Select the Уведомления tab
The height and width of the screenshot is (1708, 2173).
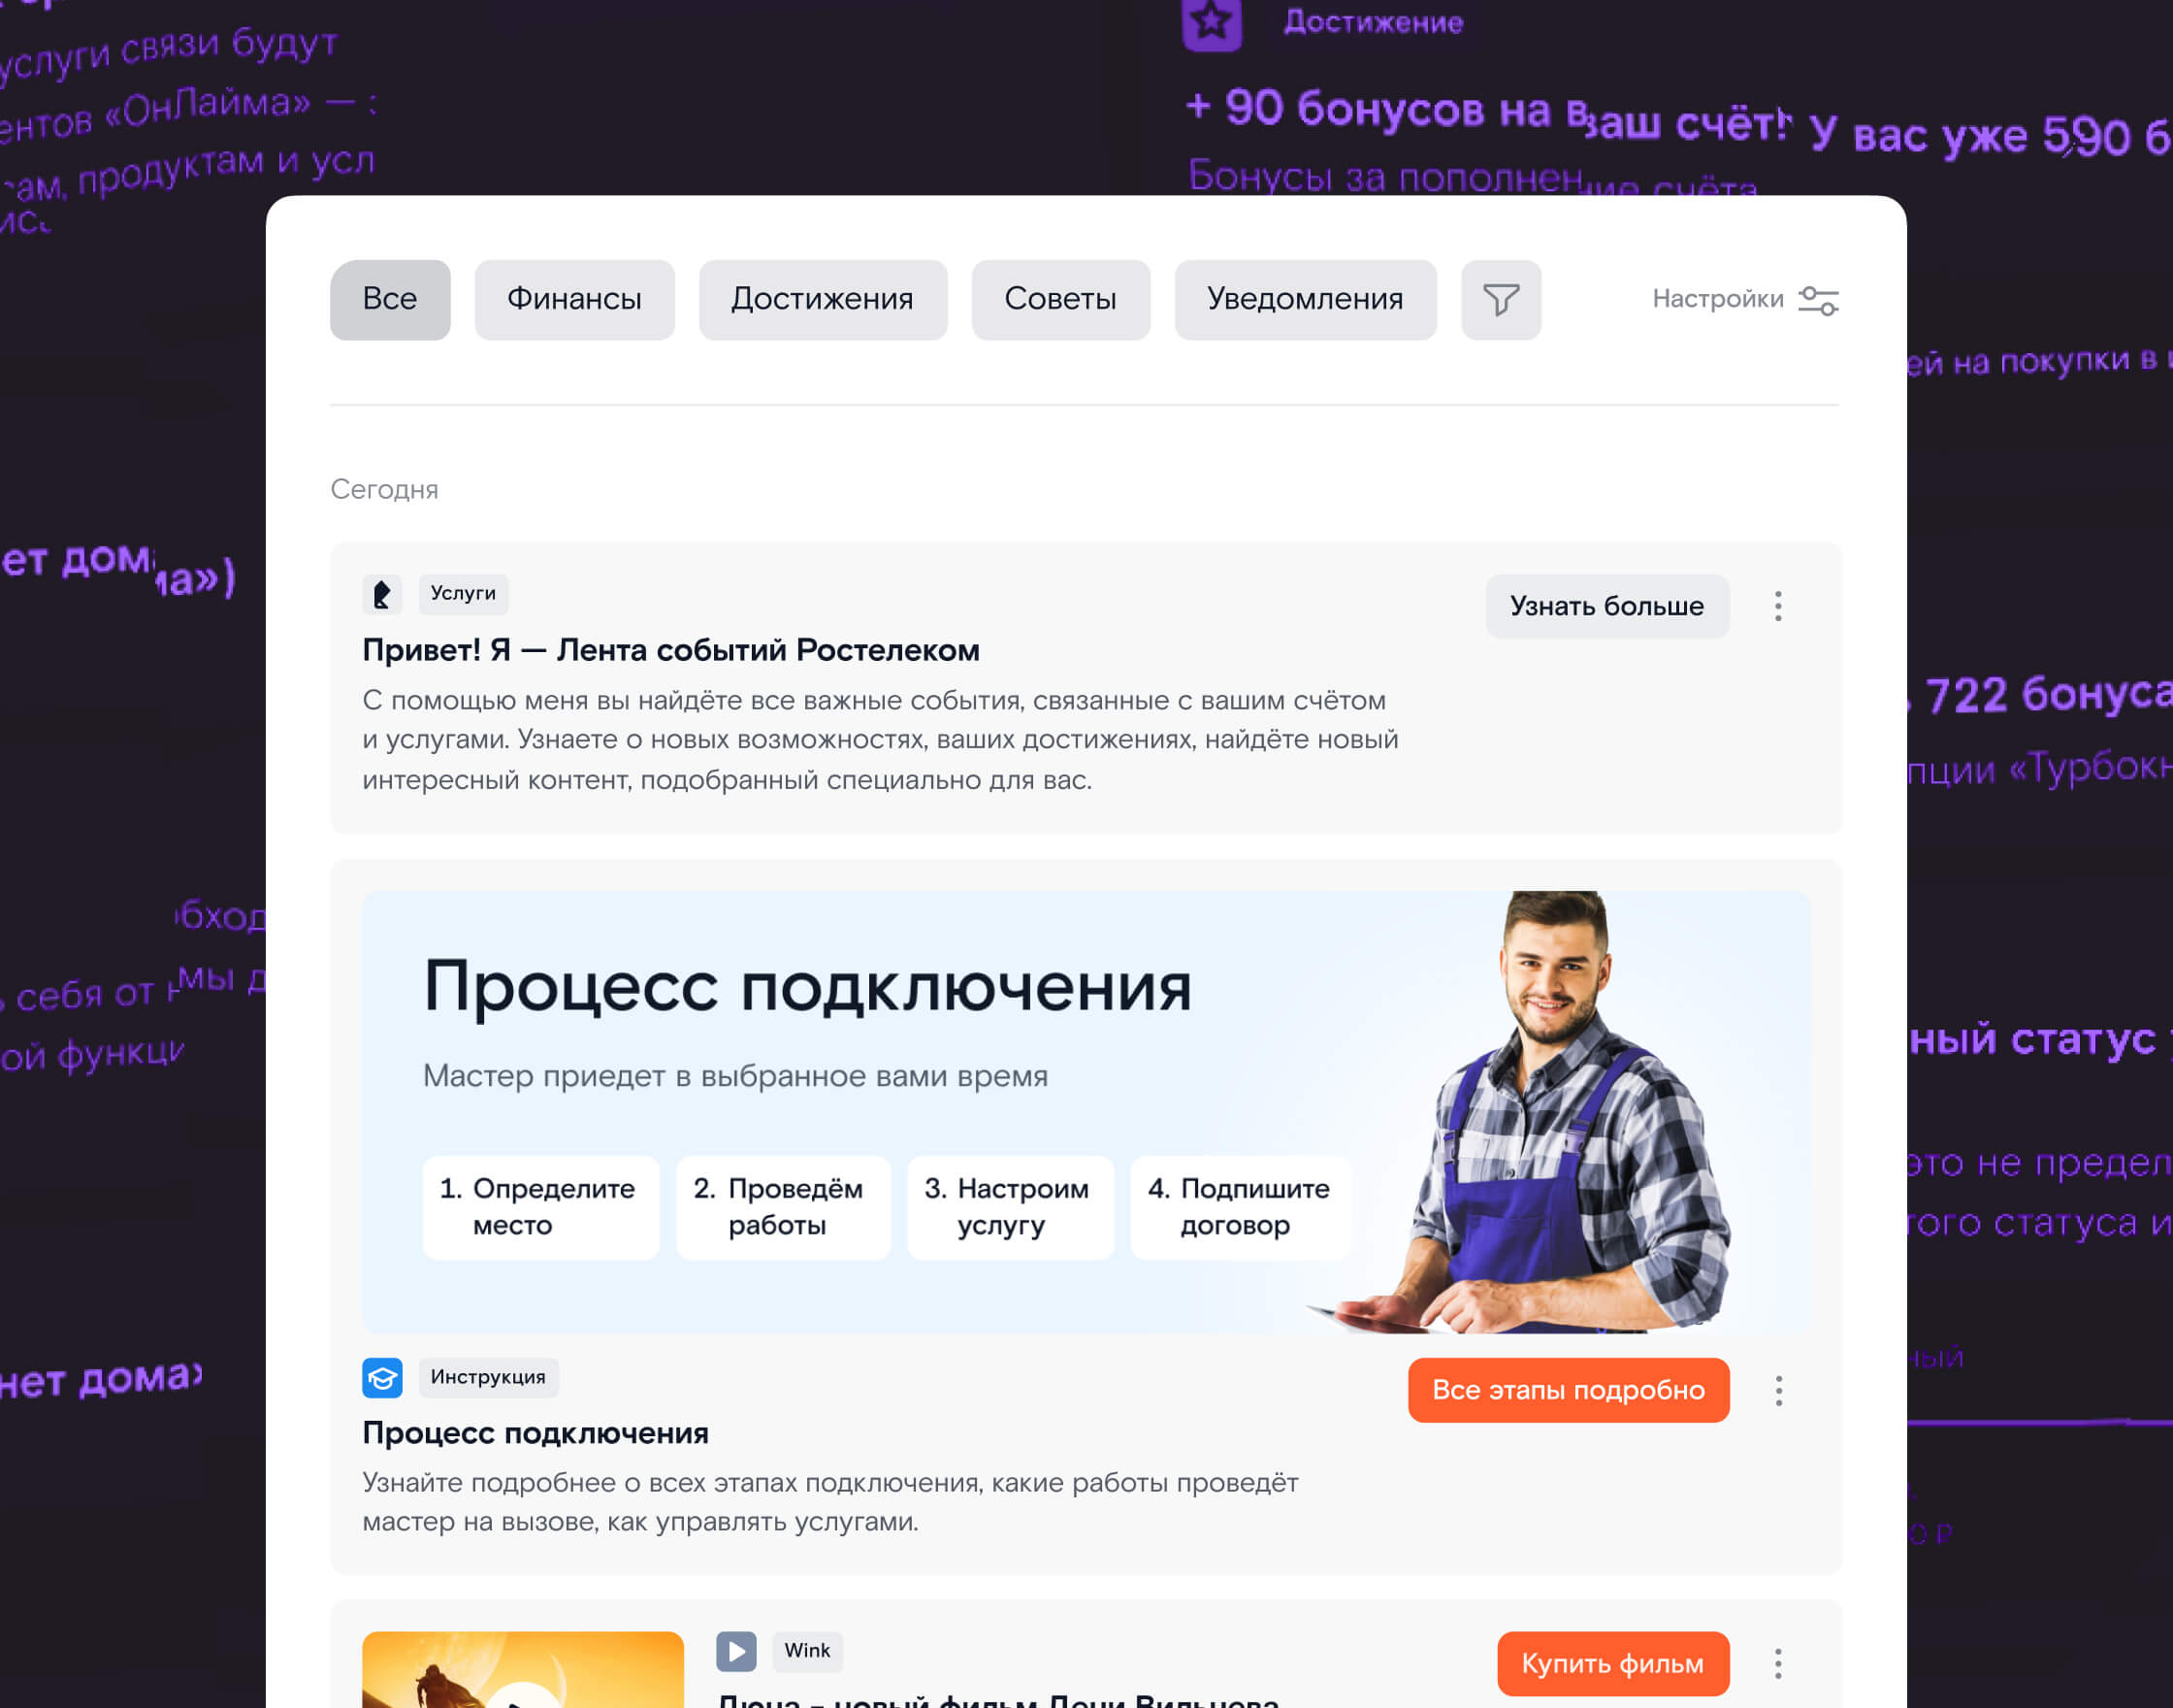pyautogui.click(x=1306, y=299)
